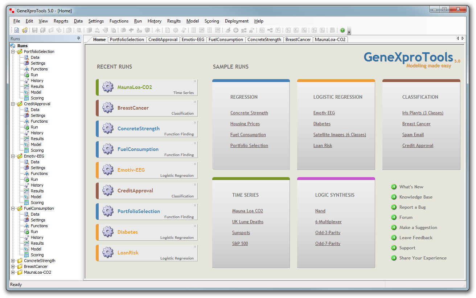Remove BreastCancer from the recent runs list
This screenshot has width=476, height=298.
pos(195,102)
